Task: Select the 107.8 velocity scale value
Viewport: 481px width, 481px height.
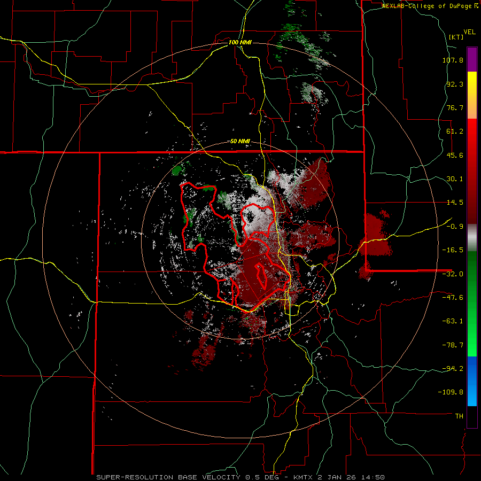Action: (453, 60)
